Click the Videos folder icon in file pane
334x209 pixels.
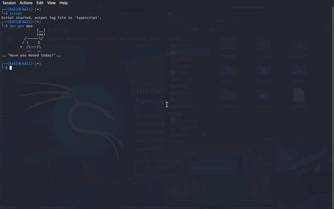tap(263, 96)
